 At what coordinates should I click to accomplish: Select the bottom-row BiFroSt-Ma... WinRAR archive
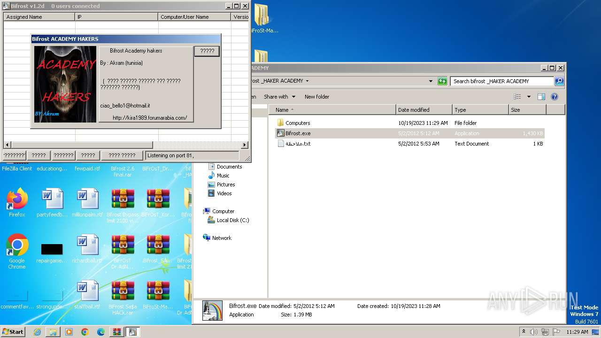(158, 295)
